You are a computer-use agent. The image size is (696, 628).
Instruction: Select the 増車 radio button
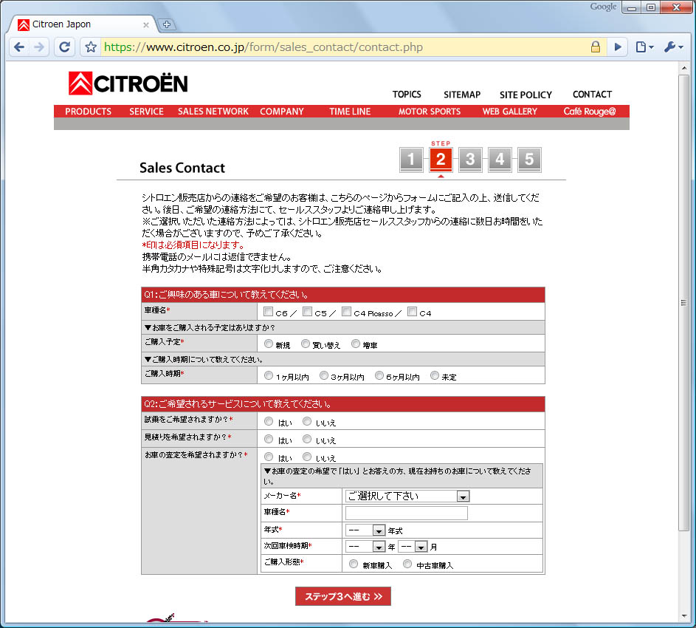pyautogui.click(x=356, y=344)
